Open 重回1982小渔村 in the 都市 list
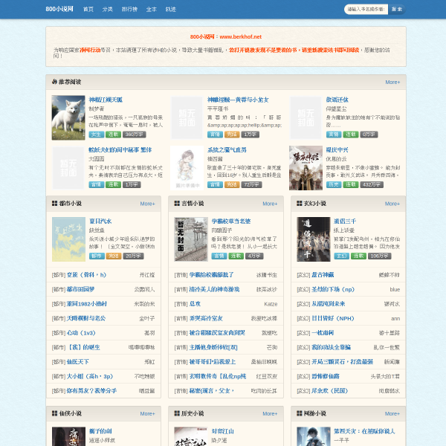The image size is (446, 446). [87, 304]
